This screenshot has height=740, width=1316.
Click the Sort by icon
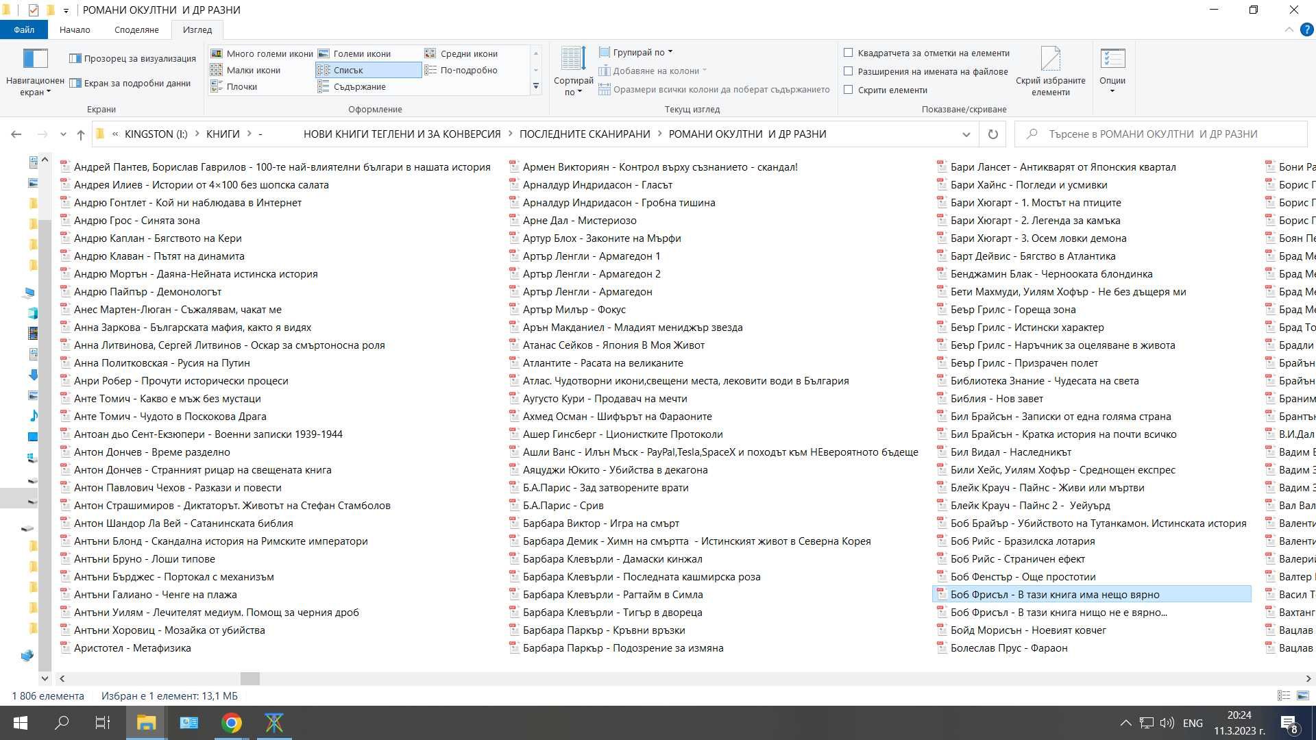tap(573, 59)
